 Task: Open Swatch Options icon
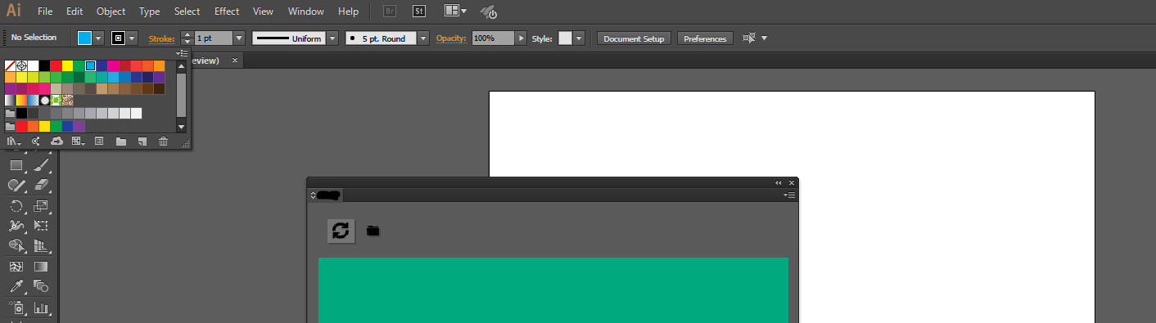[99, 141]
